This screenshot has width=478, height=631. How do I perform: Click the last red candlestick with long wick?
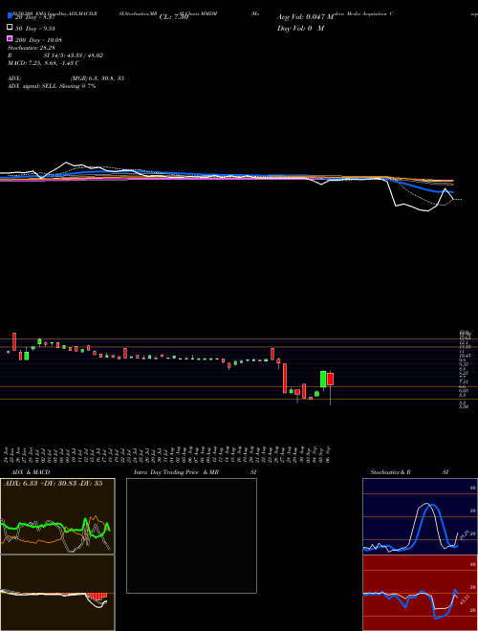click(x=331, y=380)
